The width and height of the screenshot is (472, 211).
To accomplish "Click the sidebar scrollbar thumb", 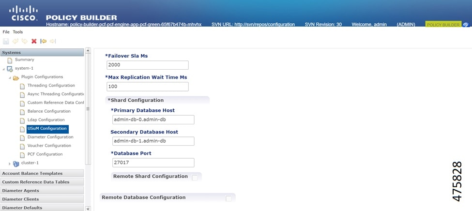I will pyautogui.click(x=88, y=109).
